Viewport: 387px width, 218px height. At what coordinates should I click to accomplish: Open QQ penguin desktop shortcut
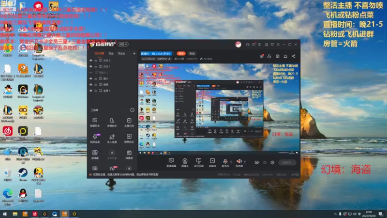click(x=23, y=195)
